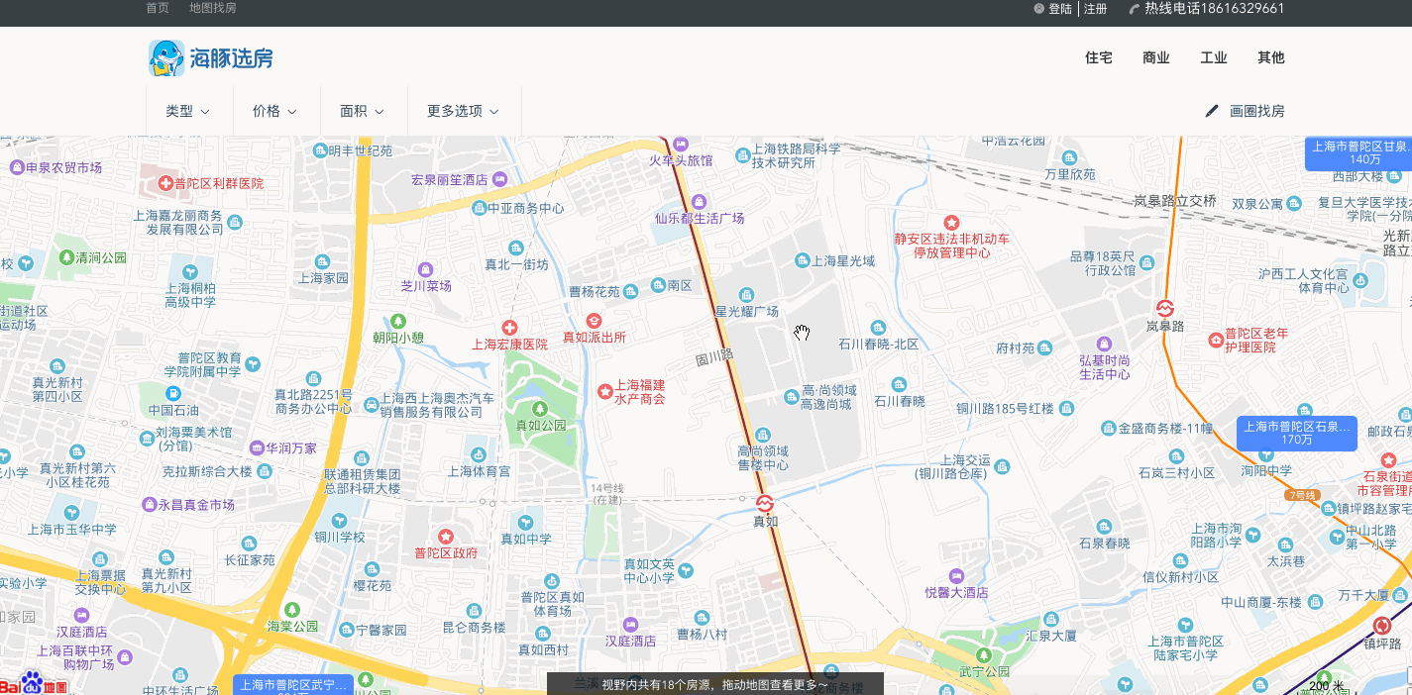Open the 类型 dropdown filter
This screenshot has width=1412, height=695.
[188, 111]
